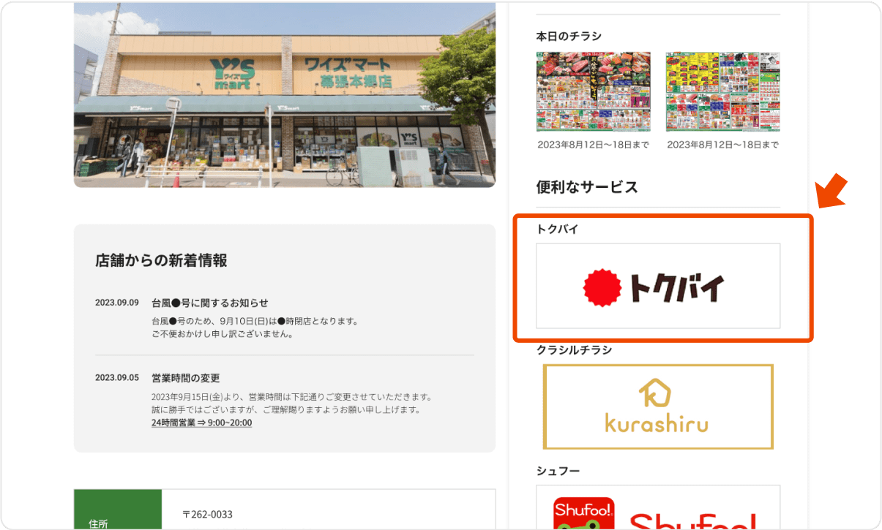
Task: Click the date 2023.09.05
Action: tap(117, 378)
